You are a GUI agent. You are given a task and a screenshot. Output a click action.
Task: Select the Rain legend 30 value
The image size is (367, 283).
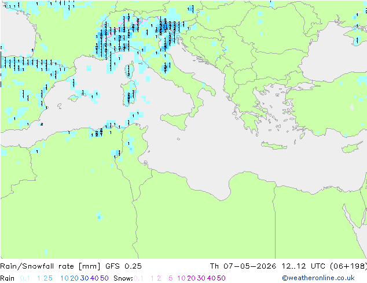coord(85,278)
